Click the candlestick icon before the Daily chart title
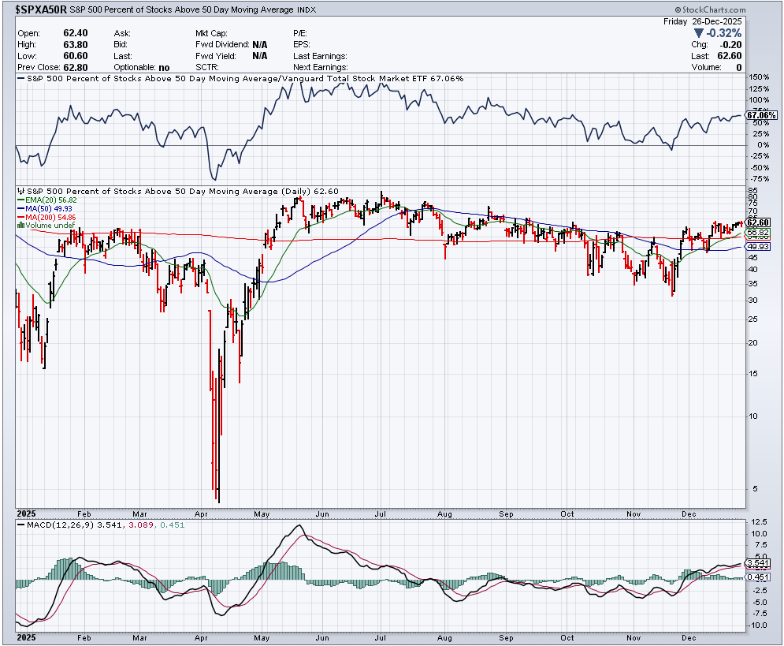 [x=20, y=192]
